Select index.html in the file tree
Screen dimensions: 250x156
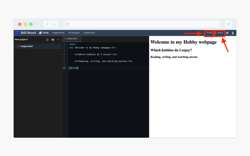pos(38,46)
